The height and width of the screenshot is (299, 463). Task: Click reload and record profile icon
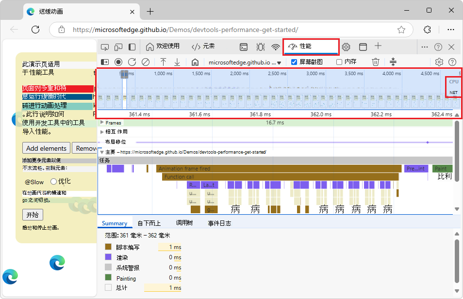[132, 62]
